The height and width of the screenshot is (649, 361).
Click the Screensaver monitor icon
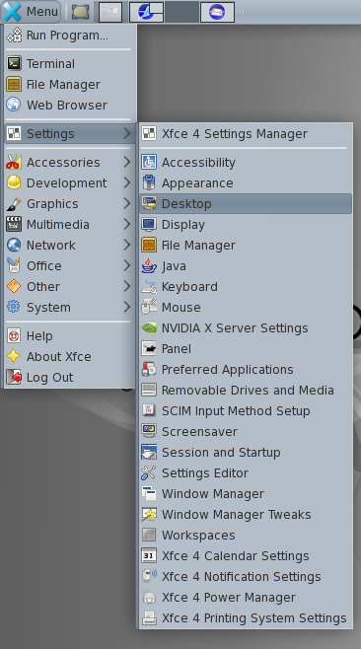coord(149,431)
